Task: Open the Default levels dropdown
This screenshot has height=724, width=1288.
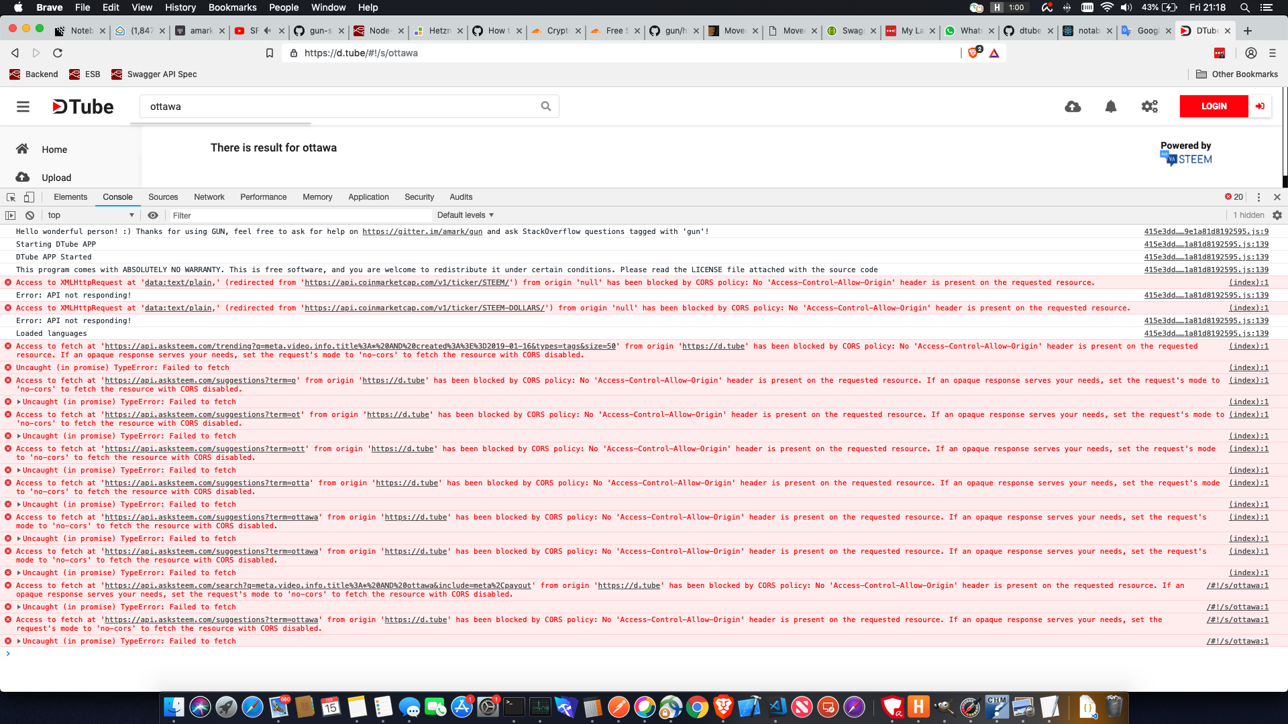Action: (465, 215)
